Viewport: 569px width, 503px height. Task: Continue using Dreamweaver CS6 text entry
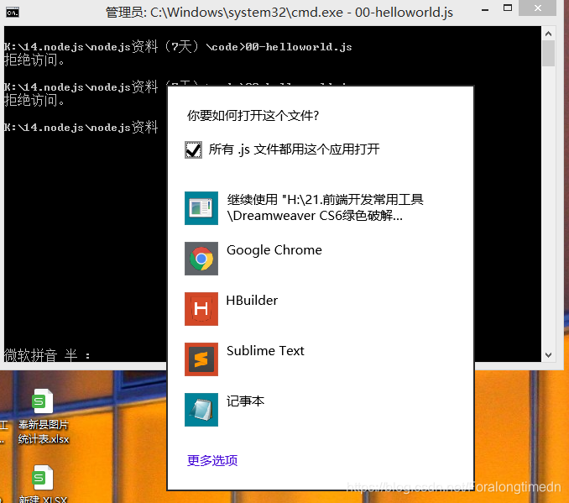[x=325, y=207]
